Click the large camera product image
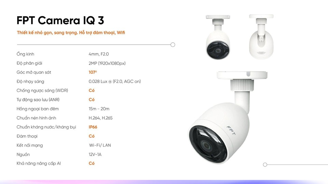The height and width of the screenshot is (184, 328). tap(228, 118)
